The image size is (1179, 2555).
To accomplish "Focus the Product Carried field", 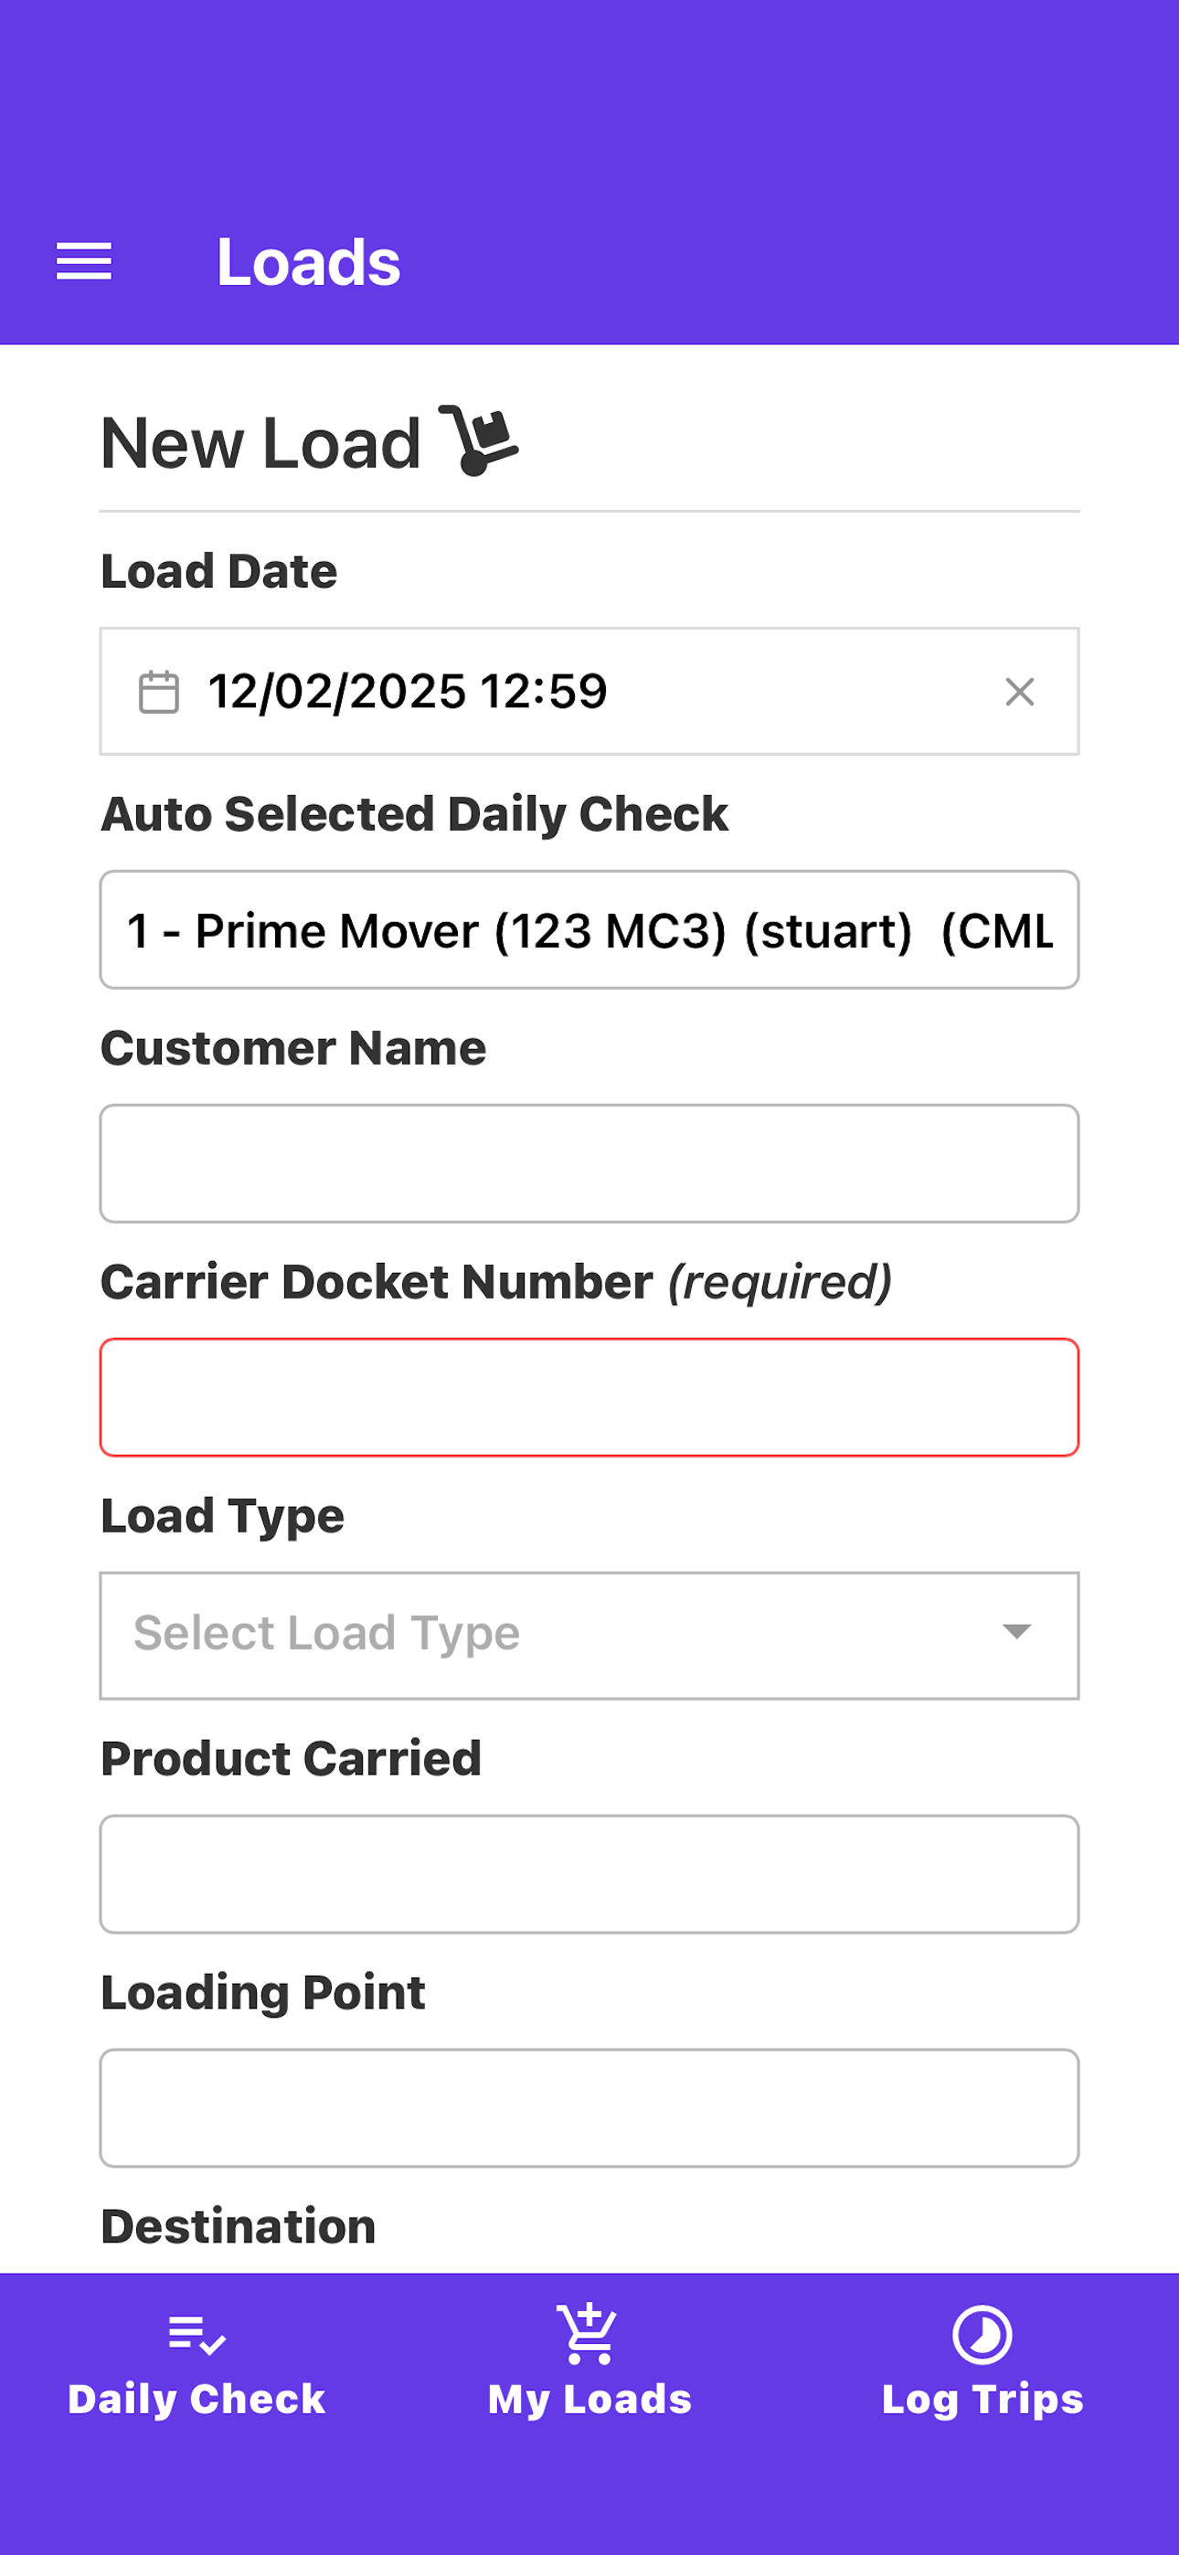I will coord(589,1874).
